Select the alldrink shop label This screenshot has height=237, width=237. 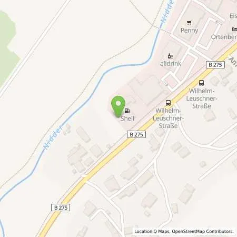pos(171,63)
